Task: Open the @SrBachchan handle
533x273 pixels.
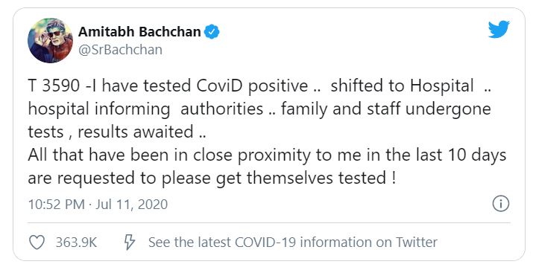Action: click(120, 50)
